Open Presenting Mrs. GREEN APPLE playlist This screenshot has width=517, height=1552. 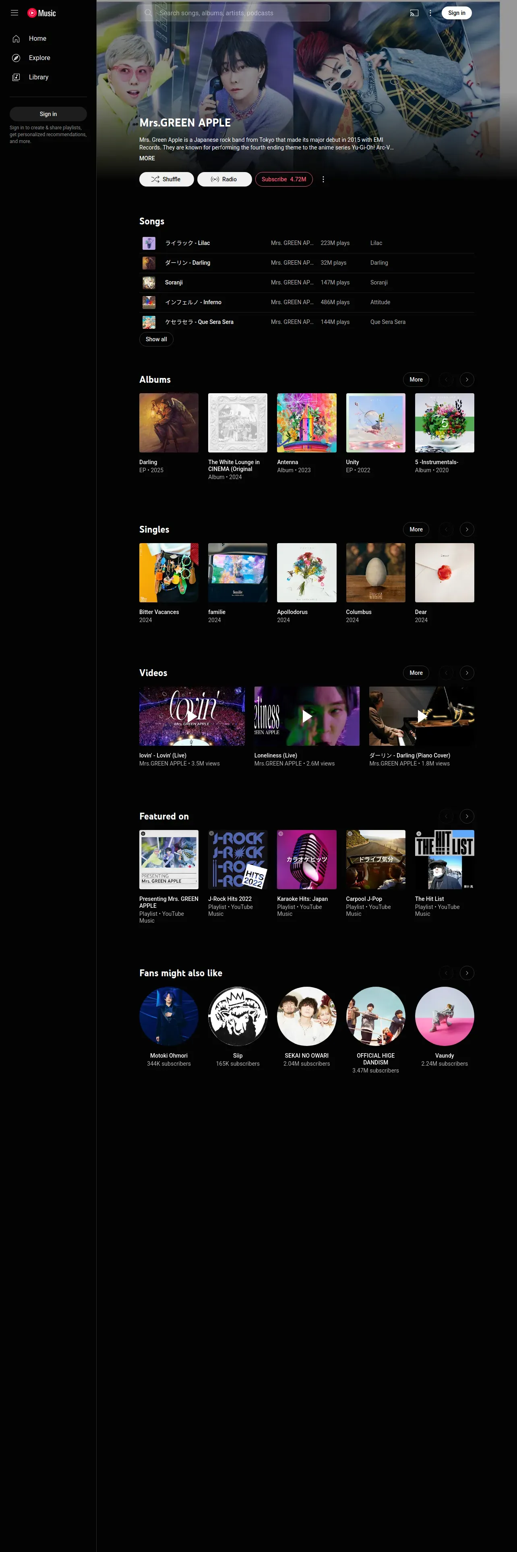point(169,860)
